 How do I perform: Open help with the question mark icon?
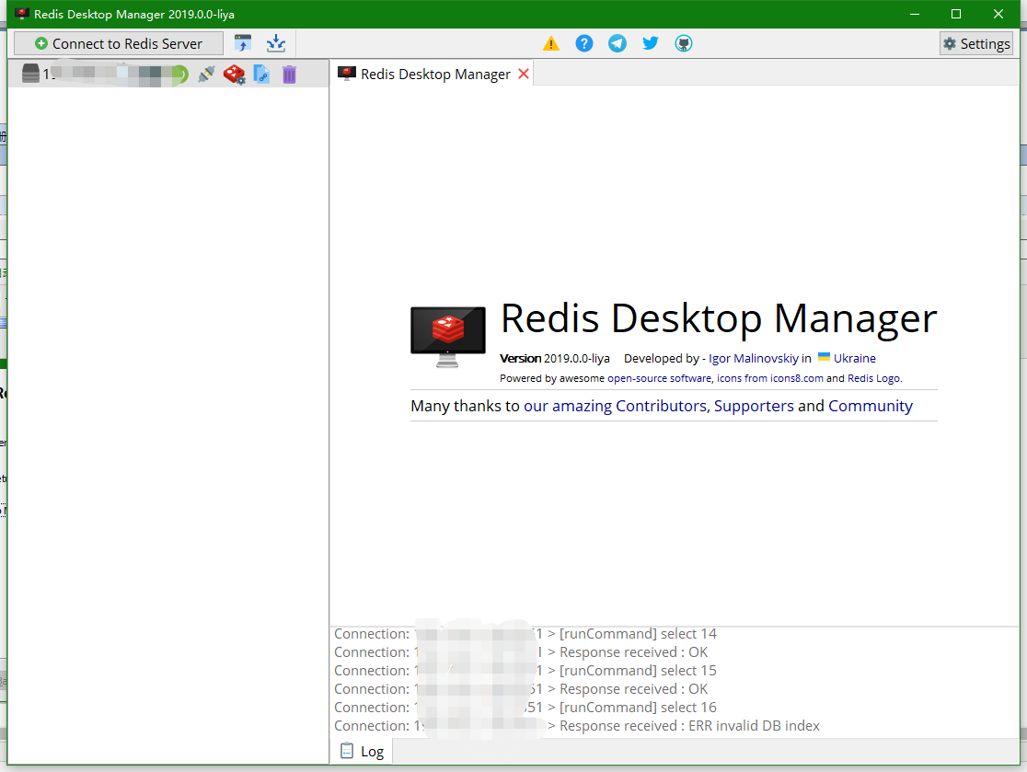point(584,42)
